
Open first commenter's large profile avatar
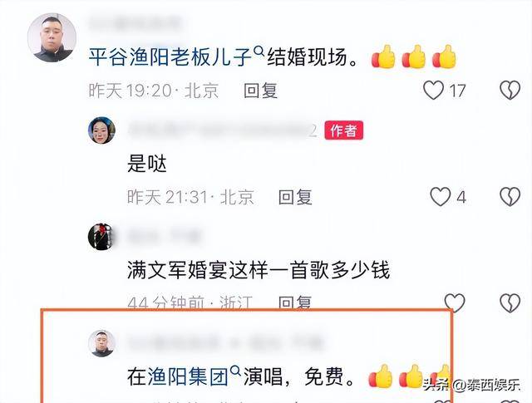pyautogui.click(x=52, y=37)
